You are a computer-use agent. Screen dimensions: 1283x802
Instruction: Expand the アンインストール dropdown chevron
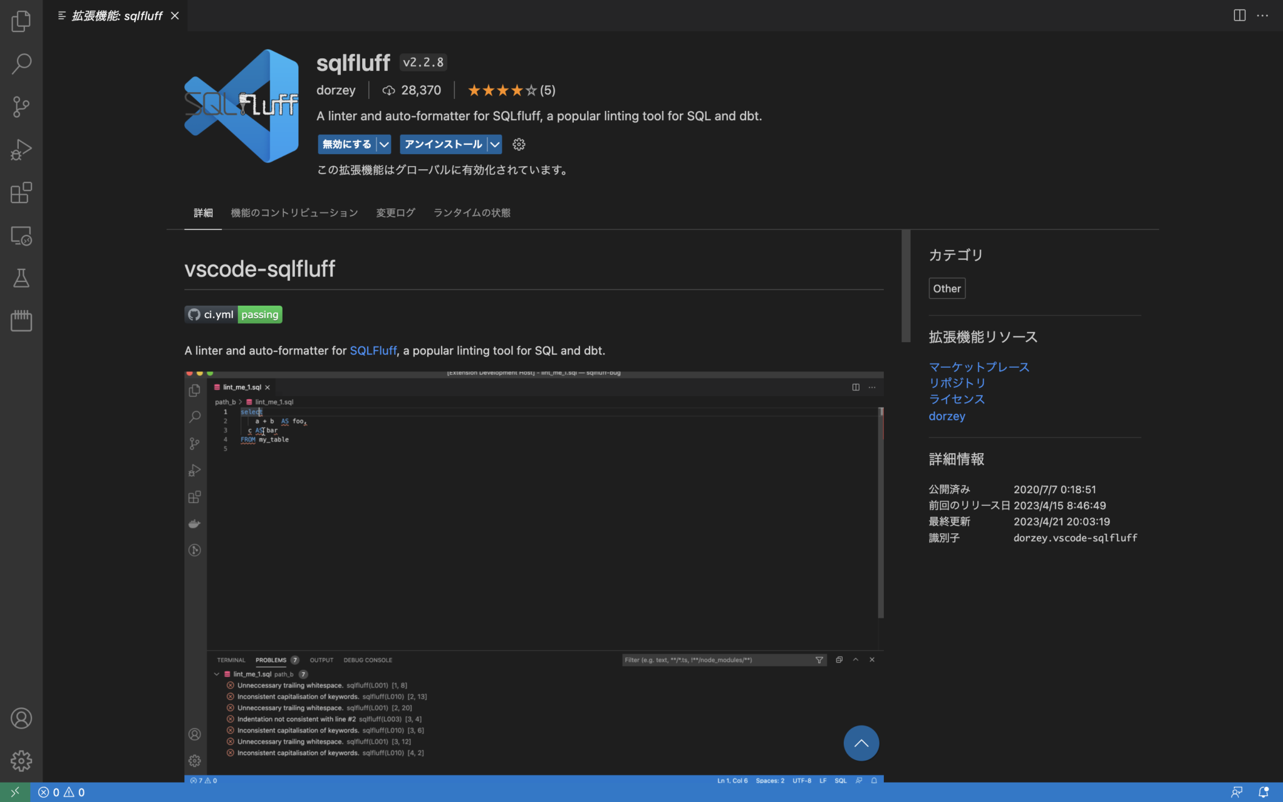494,144
